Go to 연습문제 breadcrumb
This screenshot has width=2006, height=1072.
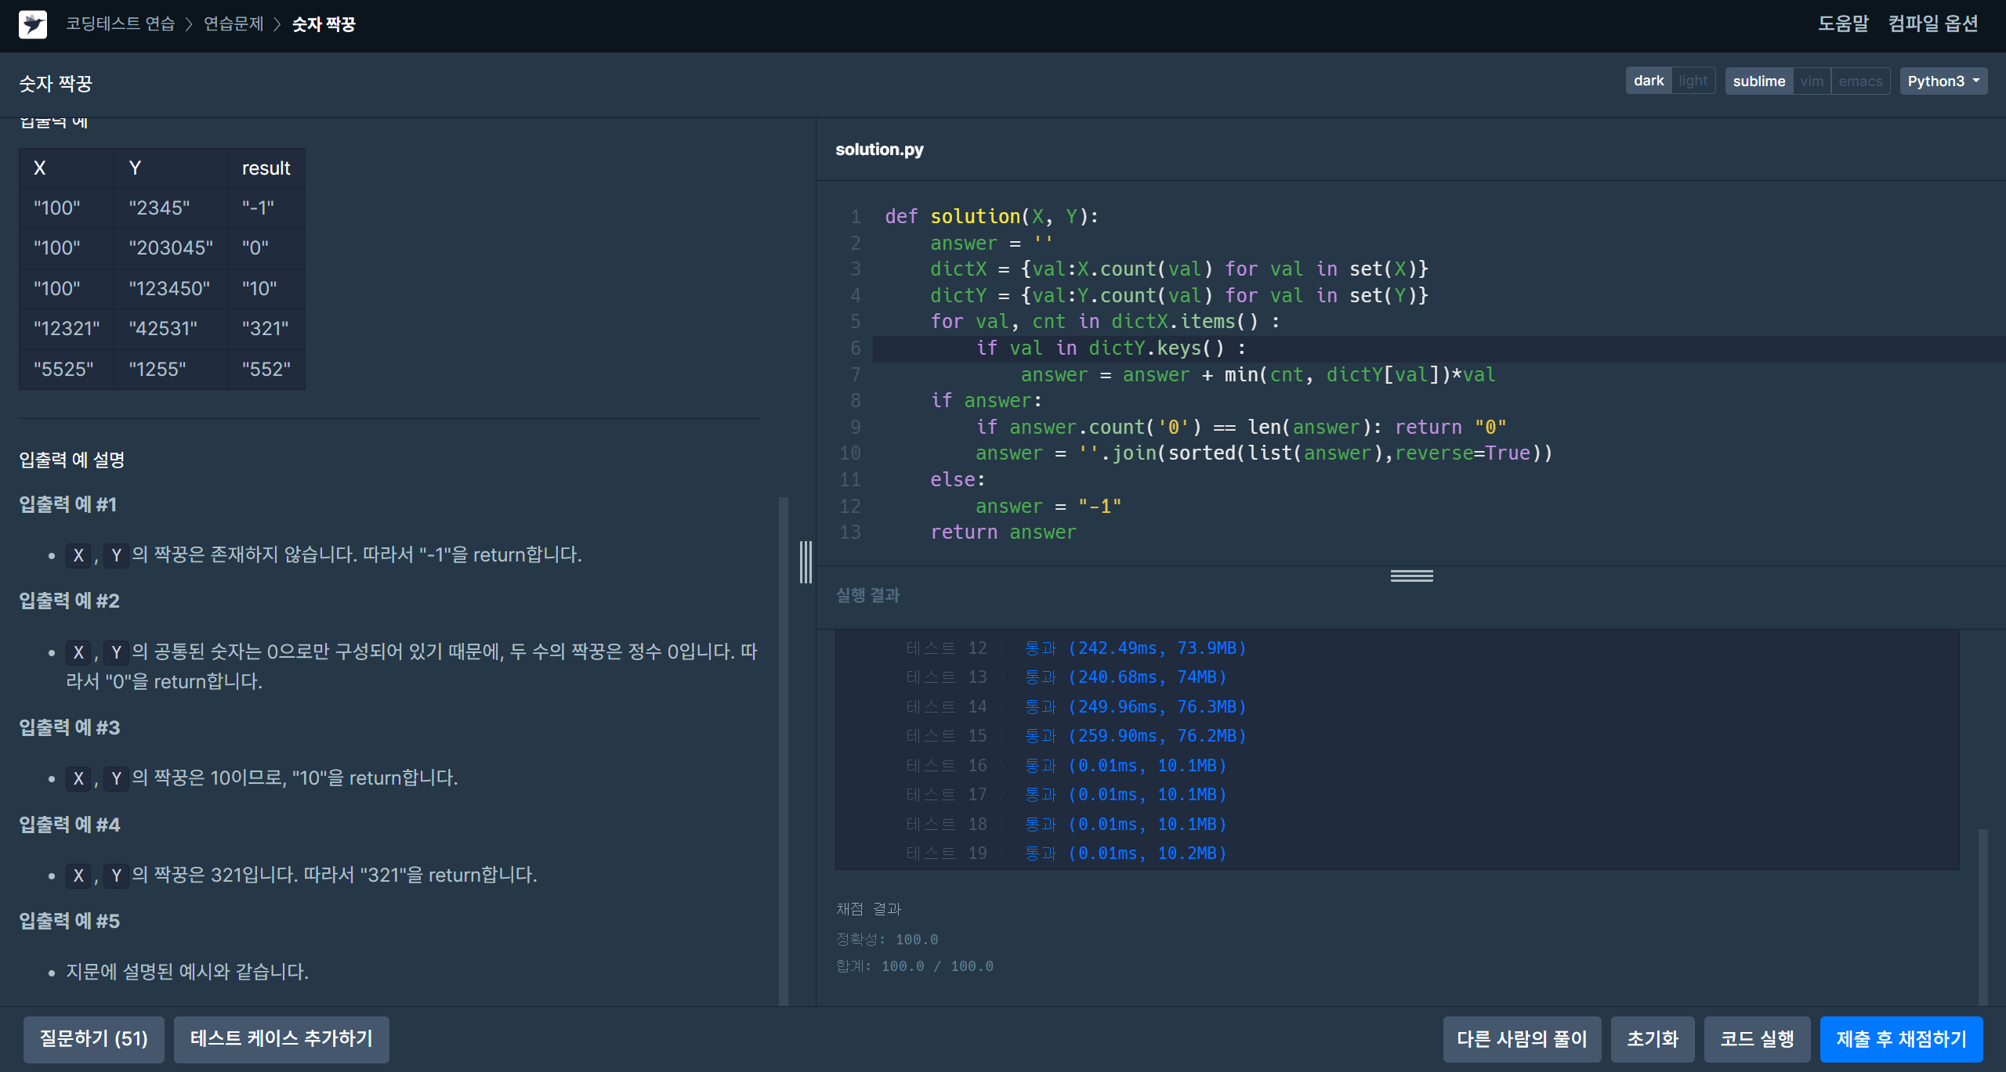coord(234,24)
